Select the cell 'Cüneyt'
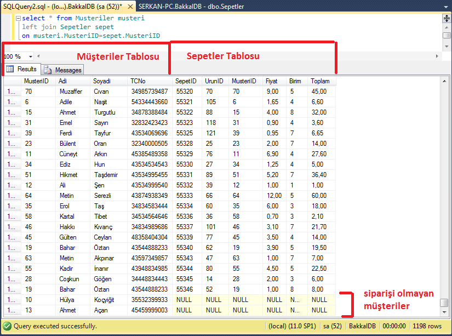 click(73, 153)
